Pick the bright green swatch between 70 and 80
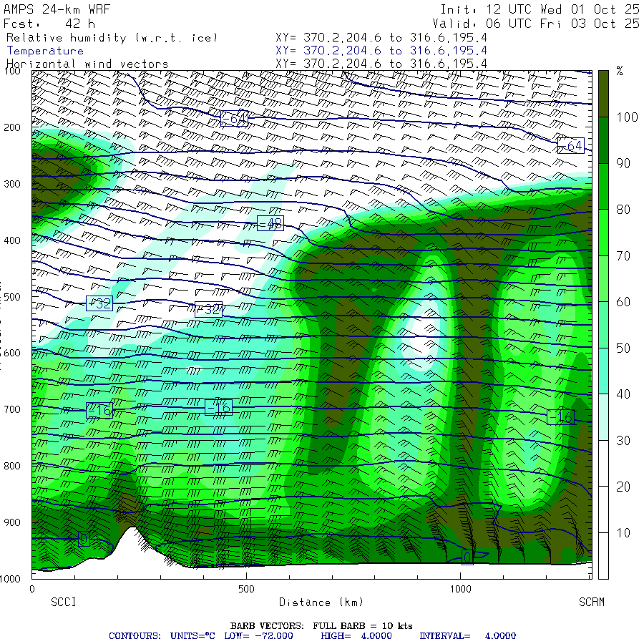This screenshot has height=644, width=644. 603,233
